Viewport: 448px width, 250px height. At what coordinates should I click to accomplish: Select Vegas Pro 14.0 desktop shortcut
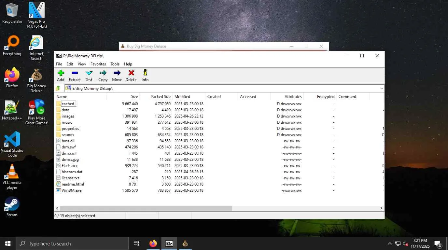(36, 15)
